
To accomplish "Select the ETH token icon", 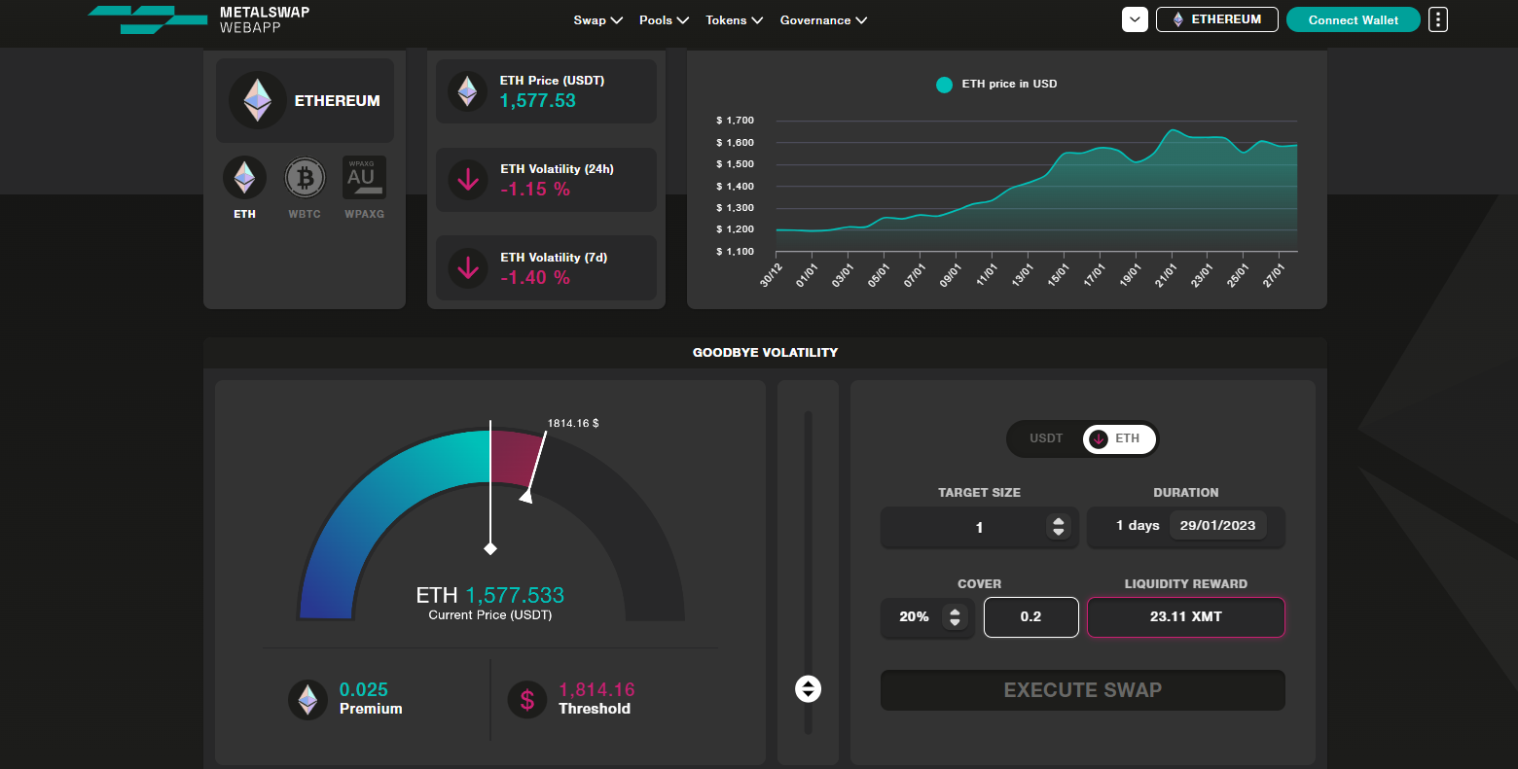I will pos(244,177).
